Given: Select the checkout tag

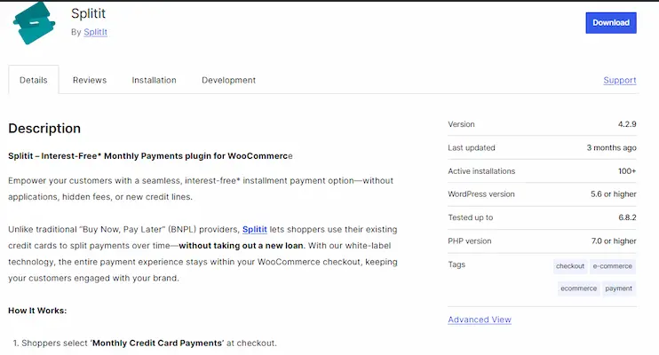Looking at the screenshot, I should (570, 266).
